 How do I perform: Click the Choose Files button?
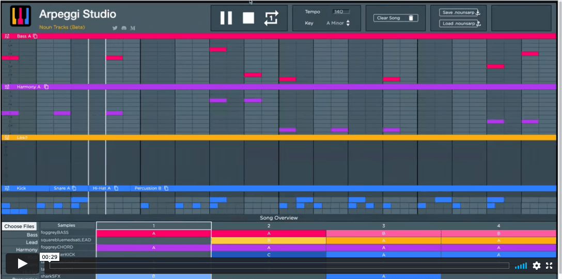[x=19, y=226]
